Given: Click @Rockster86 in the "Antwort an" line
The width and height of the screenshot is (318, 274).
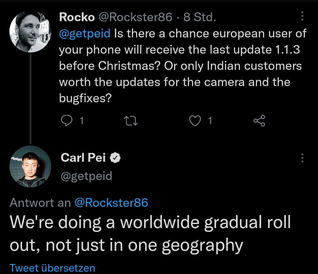Looking at the screenshot, I should (x=111, y=203).
